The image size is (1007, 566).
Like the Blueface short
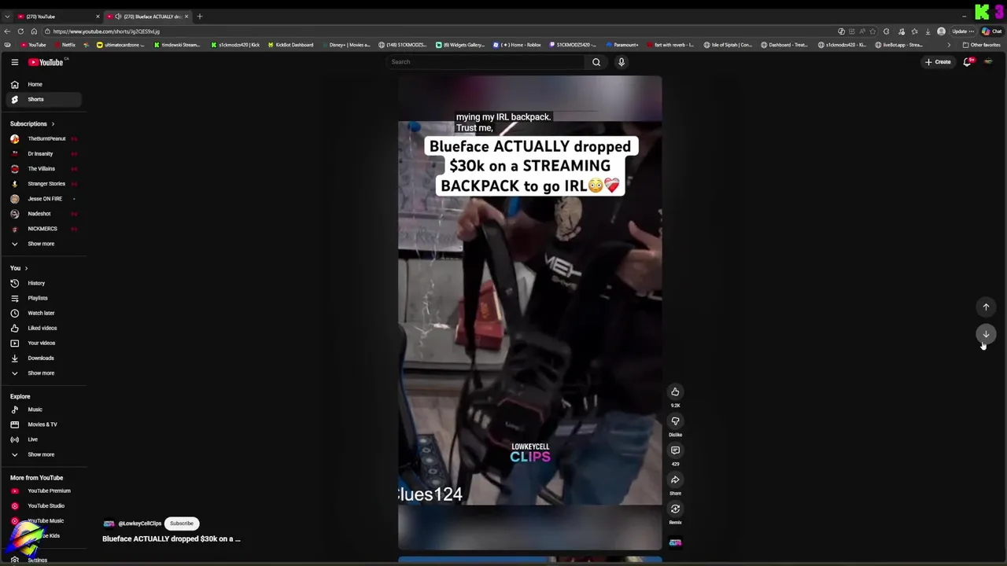click(x=675, y=391)
